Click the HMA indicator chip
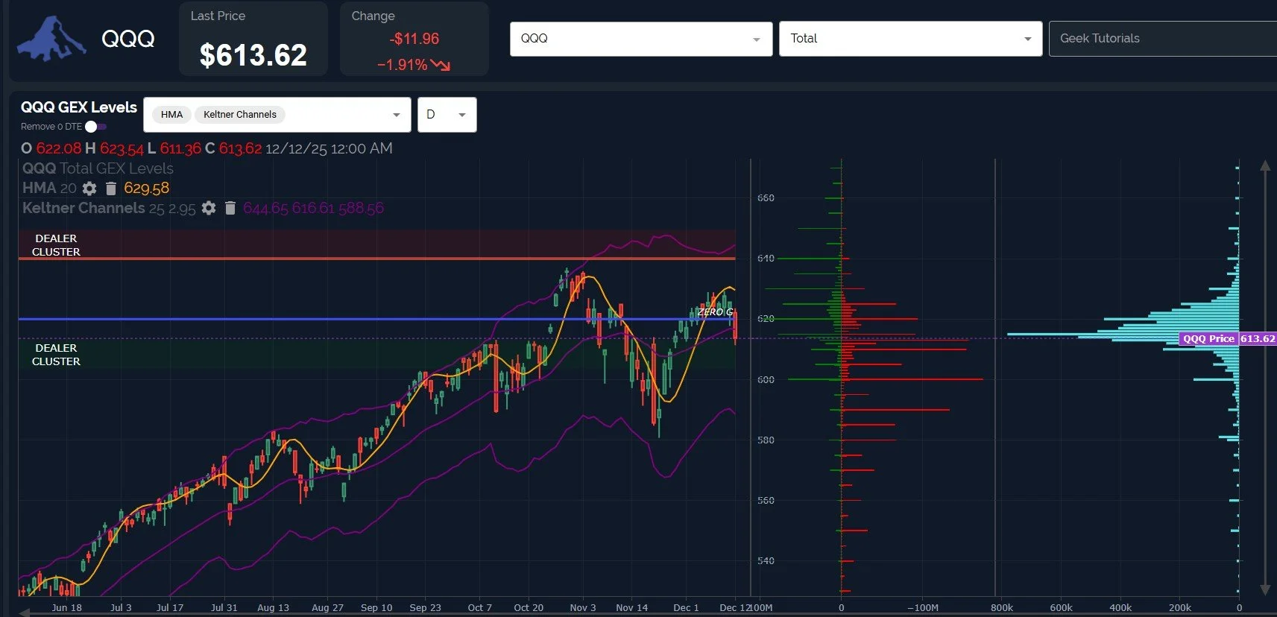The width and height of the screenshot is (1277, 617). [x=171, y=115]
